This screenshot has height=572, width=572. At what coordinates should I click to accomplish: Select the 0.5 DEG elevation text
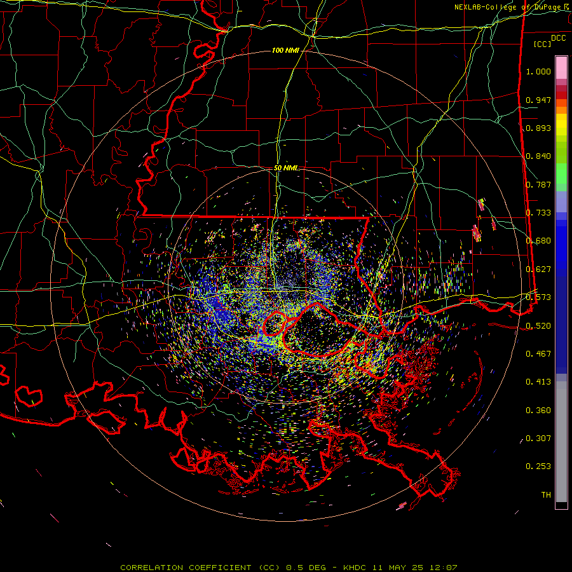[306, 568]
